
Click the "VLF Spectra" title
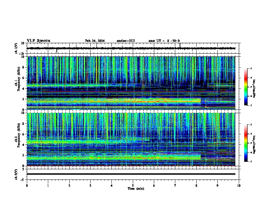click(x=38, y=41)
